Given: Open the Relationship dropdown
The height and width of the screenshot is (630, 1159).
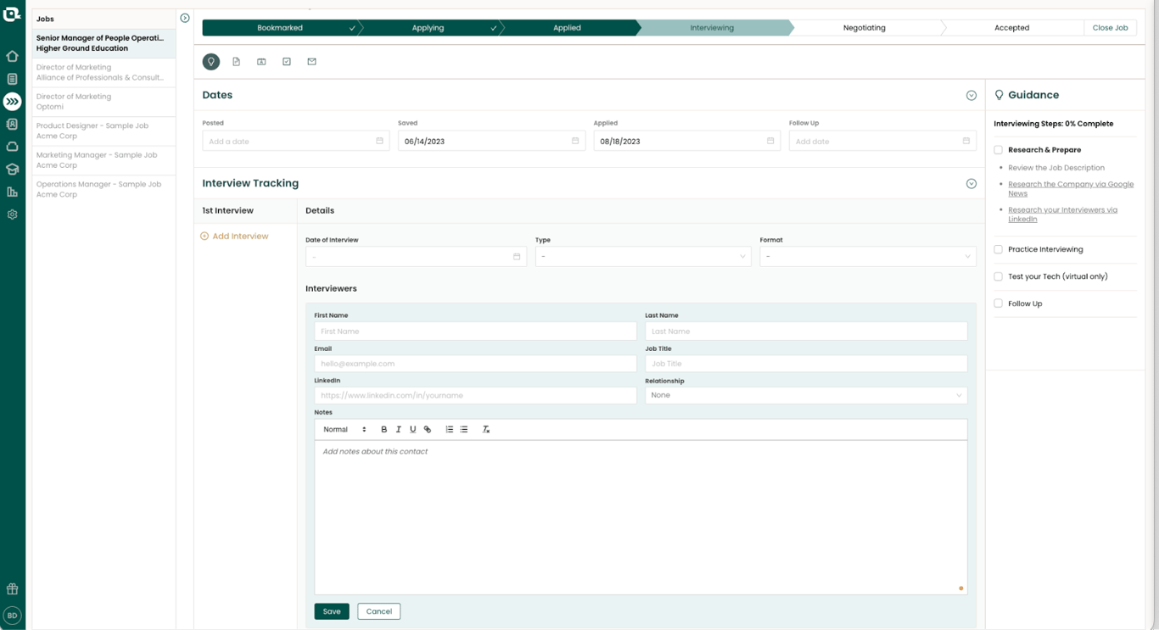Looking at the screenshot, I should pyautogui.click(x=806, y=395).
